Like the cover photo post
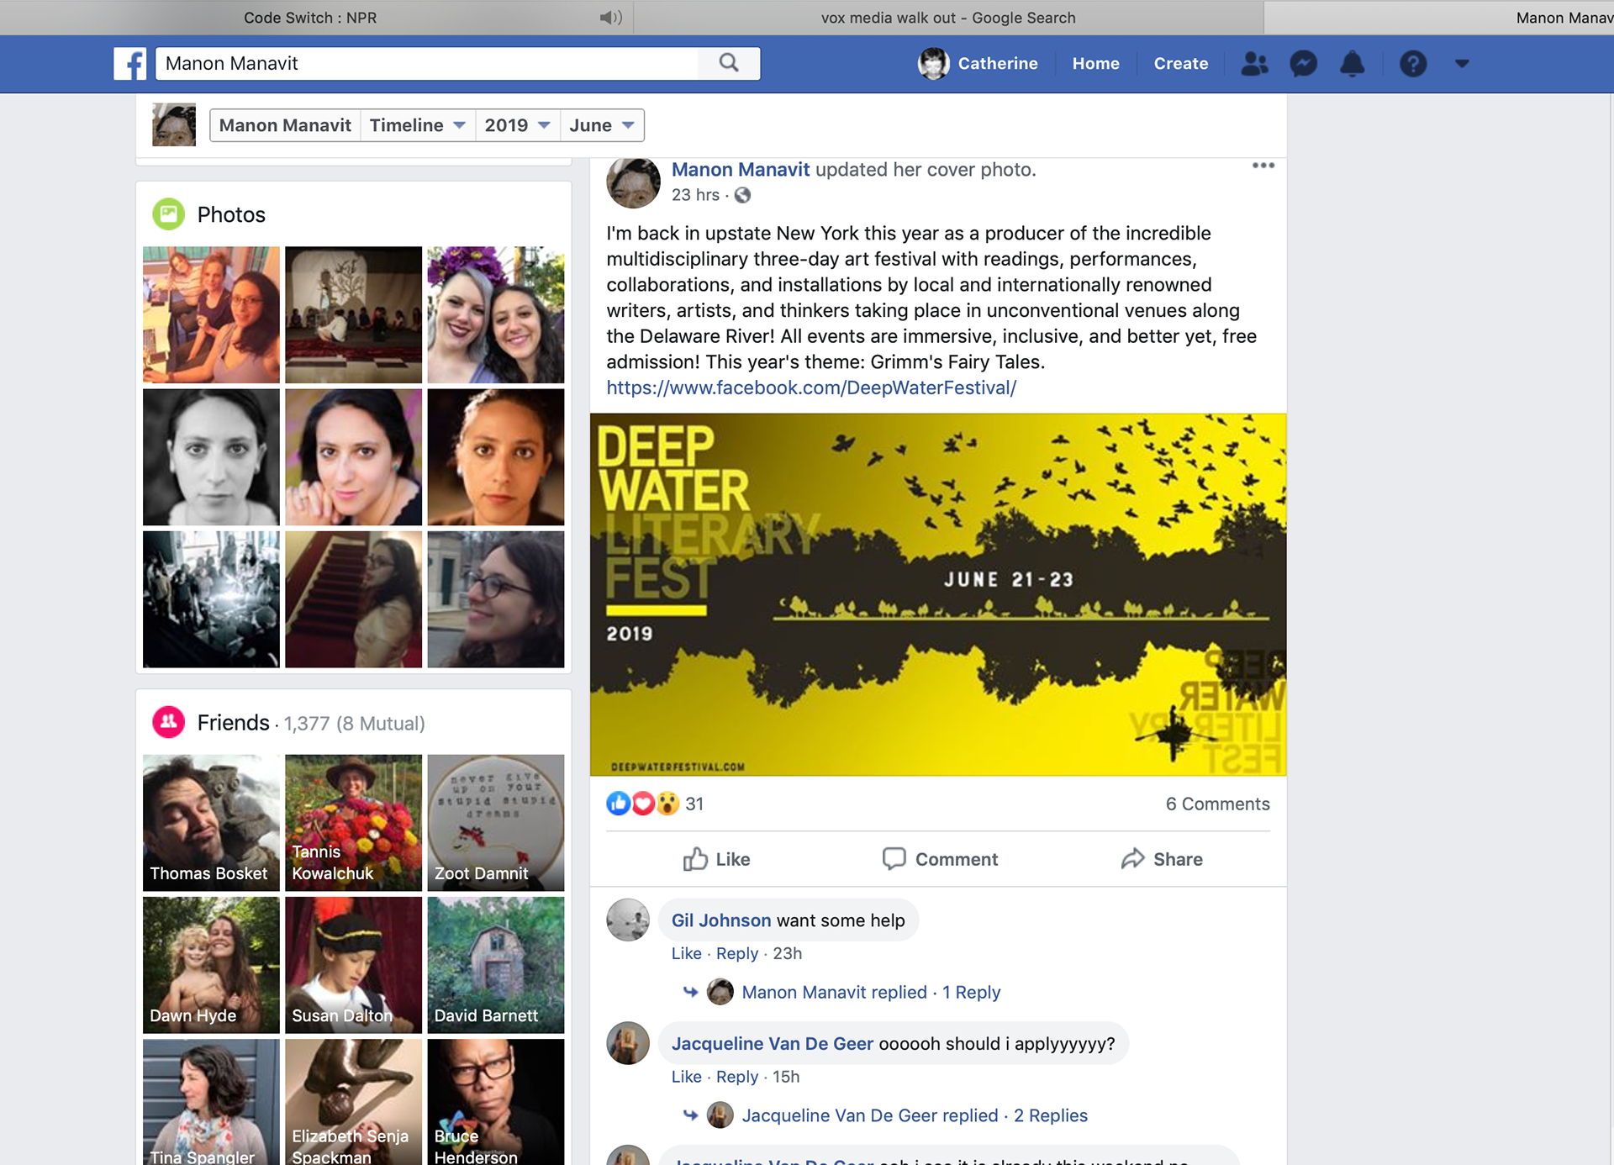The height and width of the screenshot is (1165, 1614). point(716,859)
